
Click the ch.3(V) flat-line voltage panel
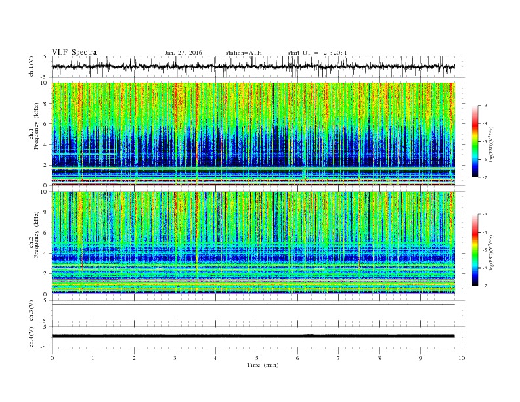(x=258, y=311)
